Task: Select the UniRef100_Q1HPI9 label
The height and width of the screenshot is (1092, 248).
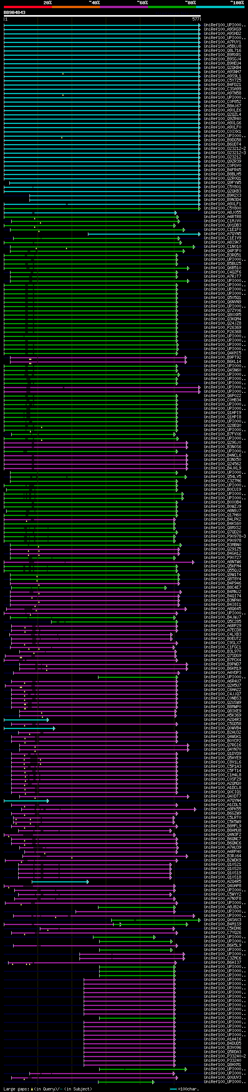Action: 222,413
